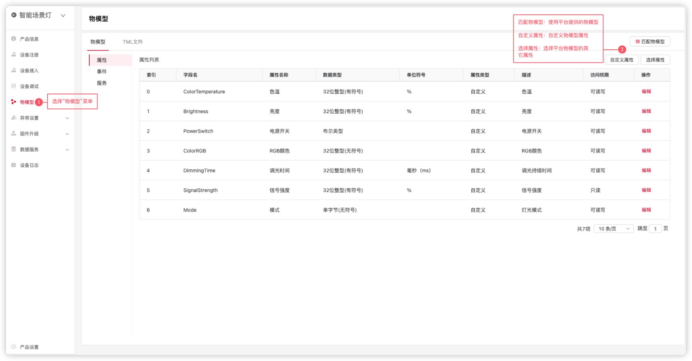This screenshot has width=692, height=361.
Task: Click the 产品信息 sidebar icon
Action: click(14, 39)
